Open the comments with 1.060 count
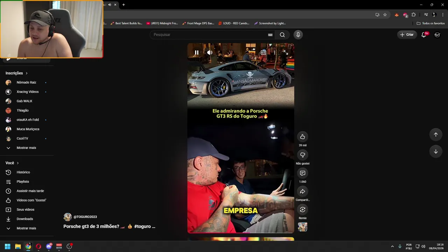 point(302,173)
